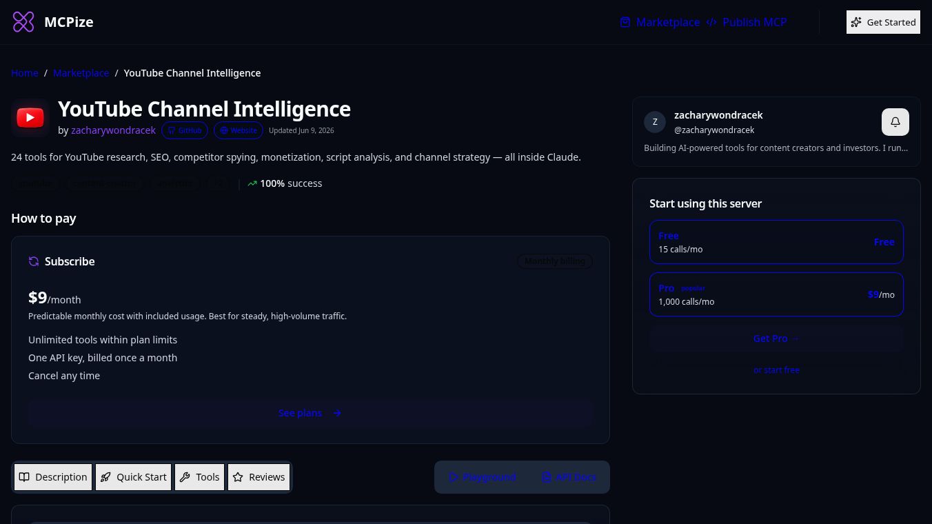This screenshot has width=932, height=524.
Task: Switch to the Description tab
Action: pyautogui.click(x=53, y=477)
